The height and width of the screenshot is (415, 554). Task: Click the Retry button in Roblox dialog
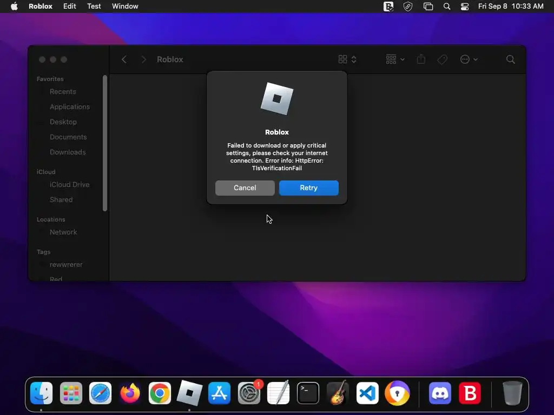point(308,188)
